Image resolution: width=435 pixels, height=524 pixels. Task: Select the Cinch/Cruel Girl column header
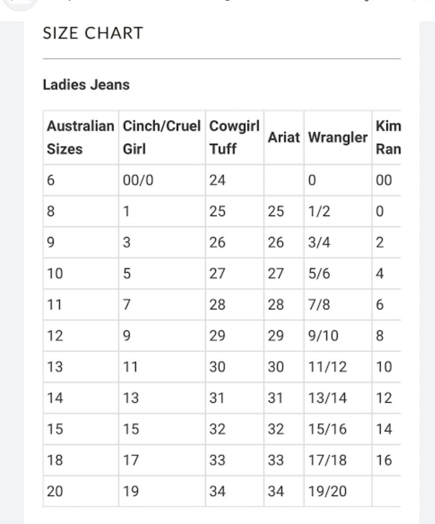coord(161,137)
